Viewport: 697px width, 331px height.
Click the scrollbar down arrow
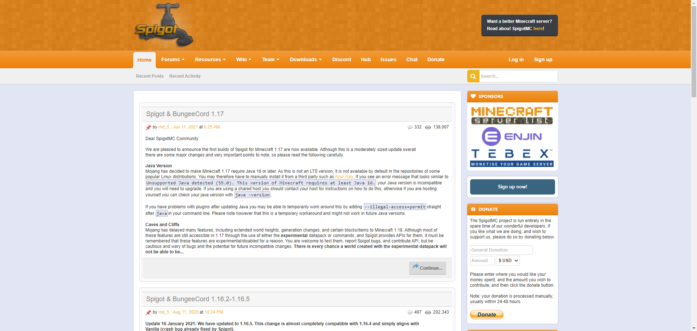coord(694,328)
